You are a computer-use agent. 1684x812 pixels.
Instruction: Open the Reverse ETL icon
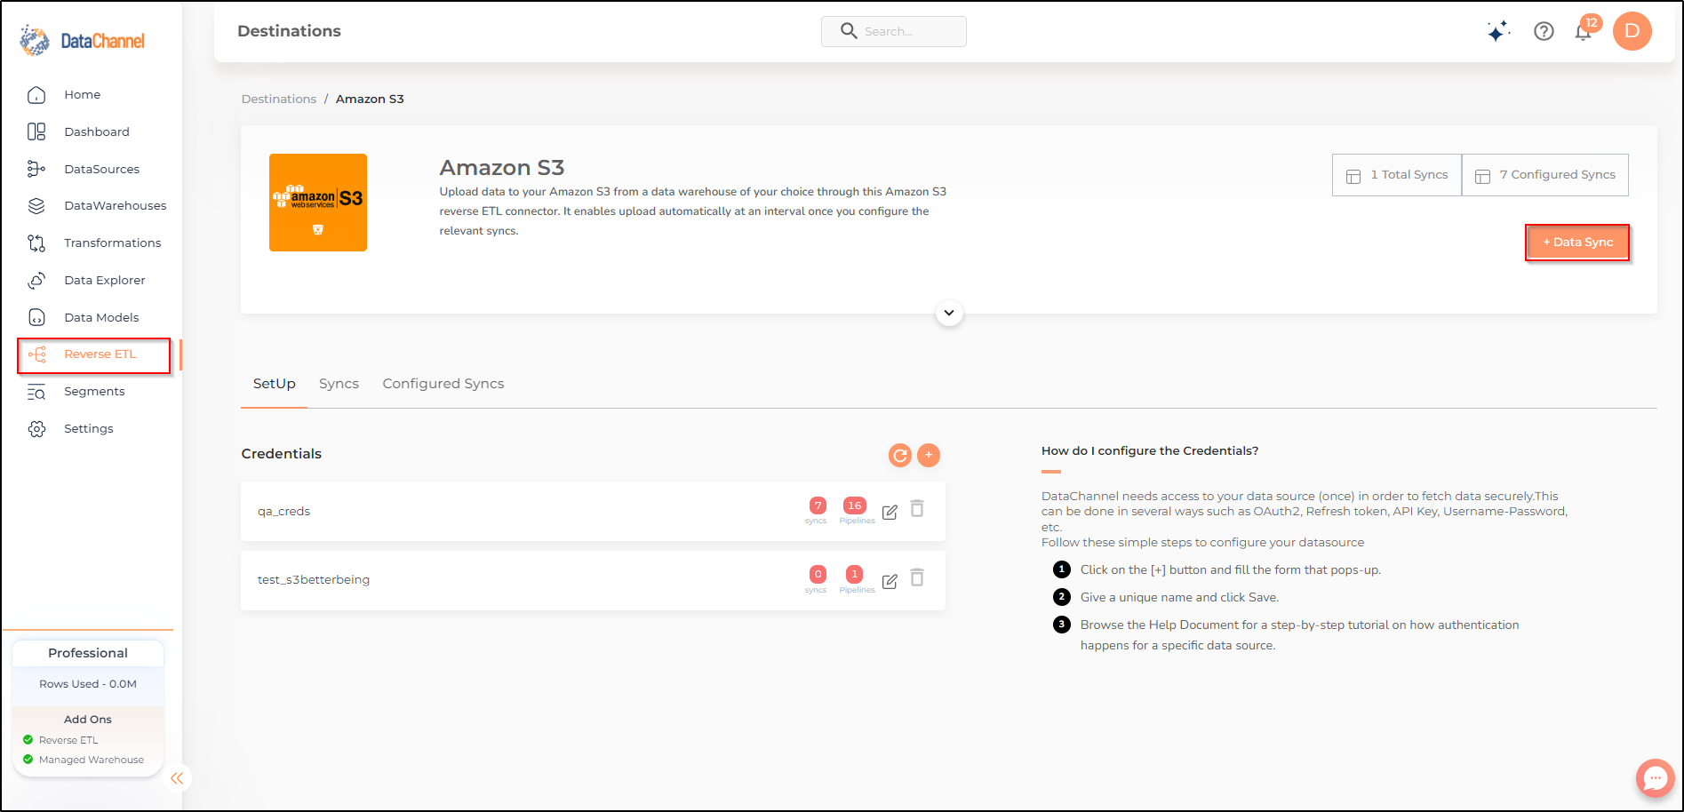tap(36, 354)
